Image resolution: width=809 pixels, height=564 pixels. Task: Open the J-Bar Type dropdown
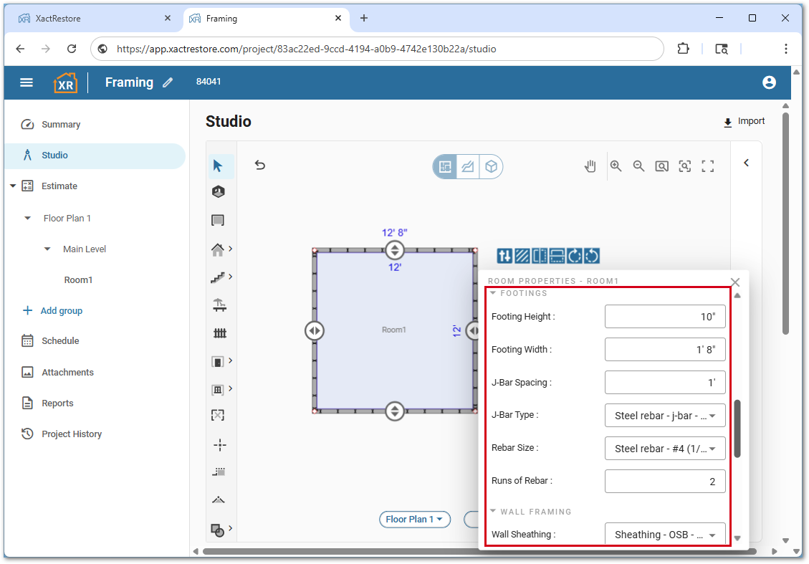(x=665, y=415)
